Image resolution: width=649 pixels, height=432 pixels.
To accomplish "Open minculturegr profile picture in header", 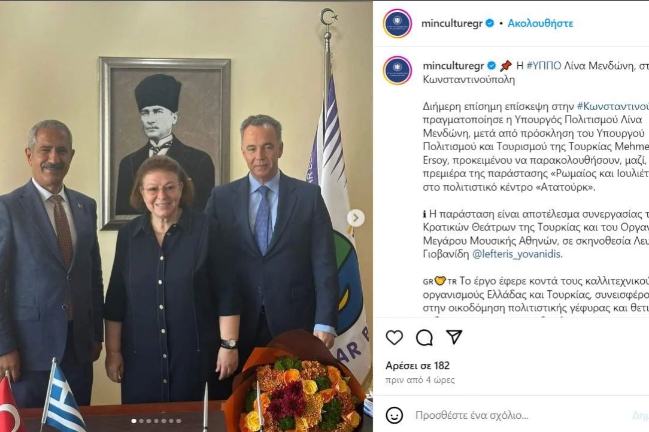I will click(x=398, y=23).
